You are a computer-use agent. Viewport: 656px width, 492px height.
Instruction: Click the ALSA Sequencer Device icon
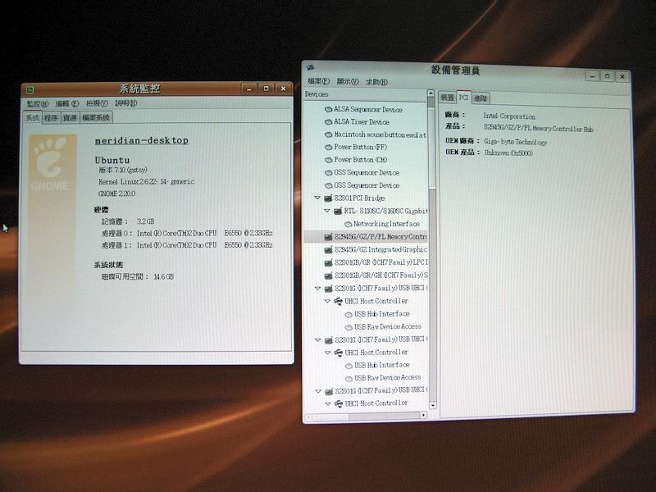(x=329, y=109)
